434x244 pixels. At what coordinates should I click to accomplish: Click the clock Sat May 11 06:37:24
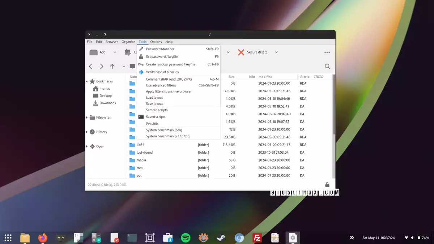coord(379,238)
